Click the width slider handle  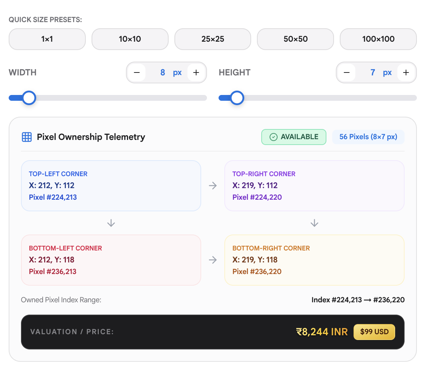[x=29, y=98]
